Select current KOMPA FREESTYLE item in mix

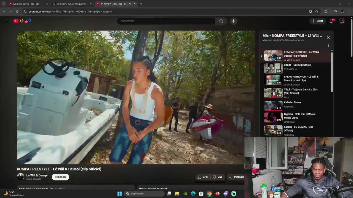click(x=296, y=56)
